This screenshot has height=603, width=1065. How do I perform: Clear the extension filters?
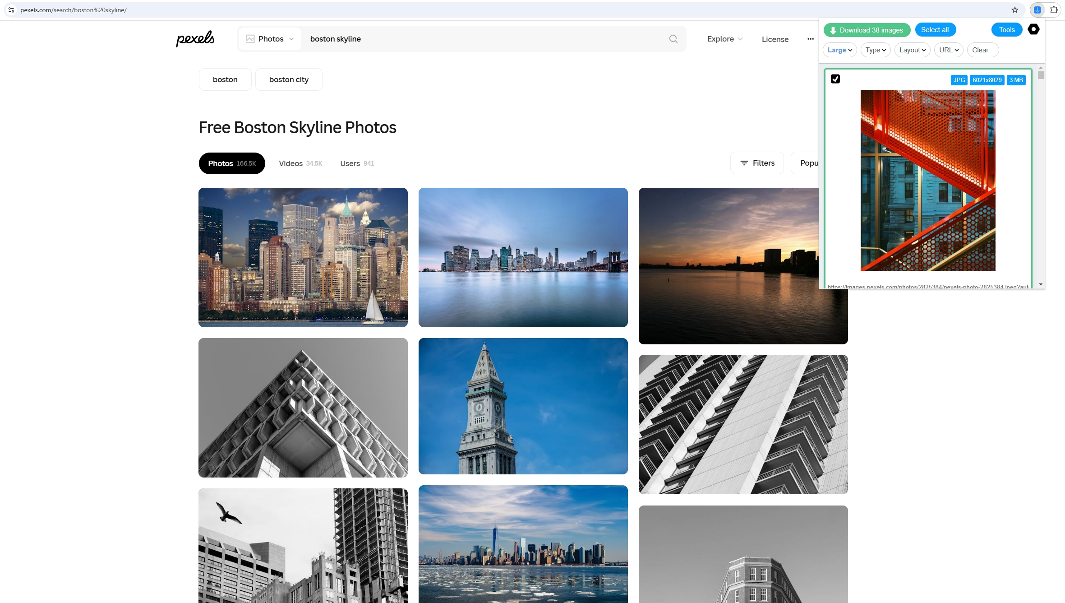[983, 50]
